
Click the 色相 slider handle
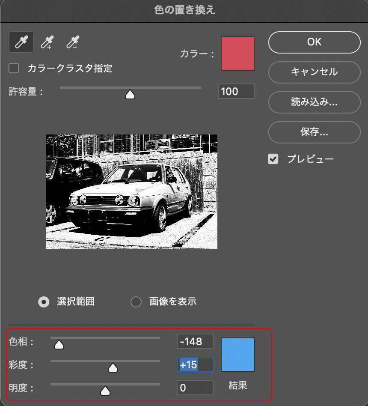pyautogui.click(x=59, y=344)
